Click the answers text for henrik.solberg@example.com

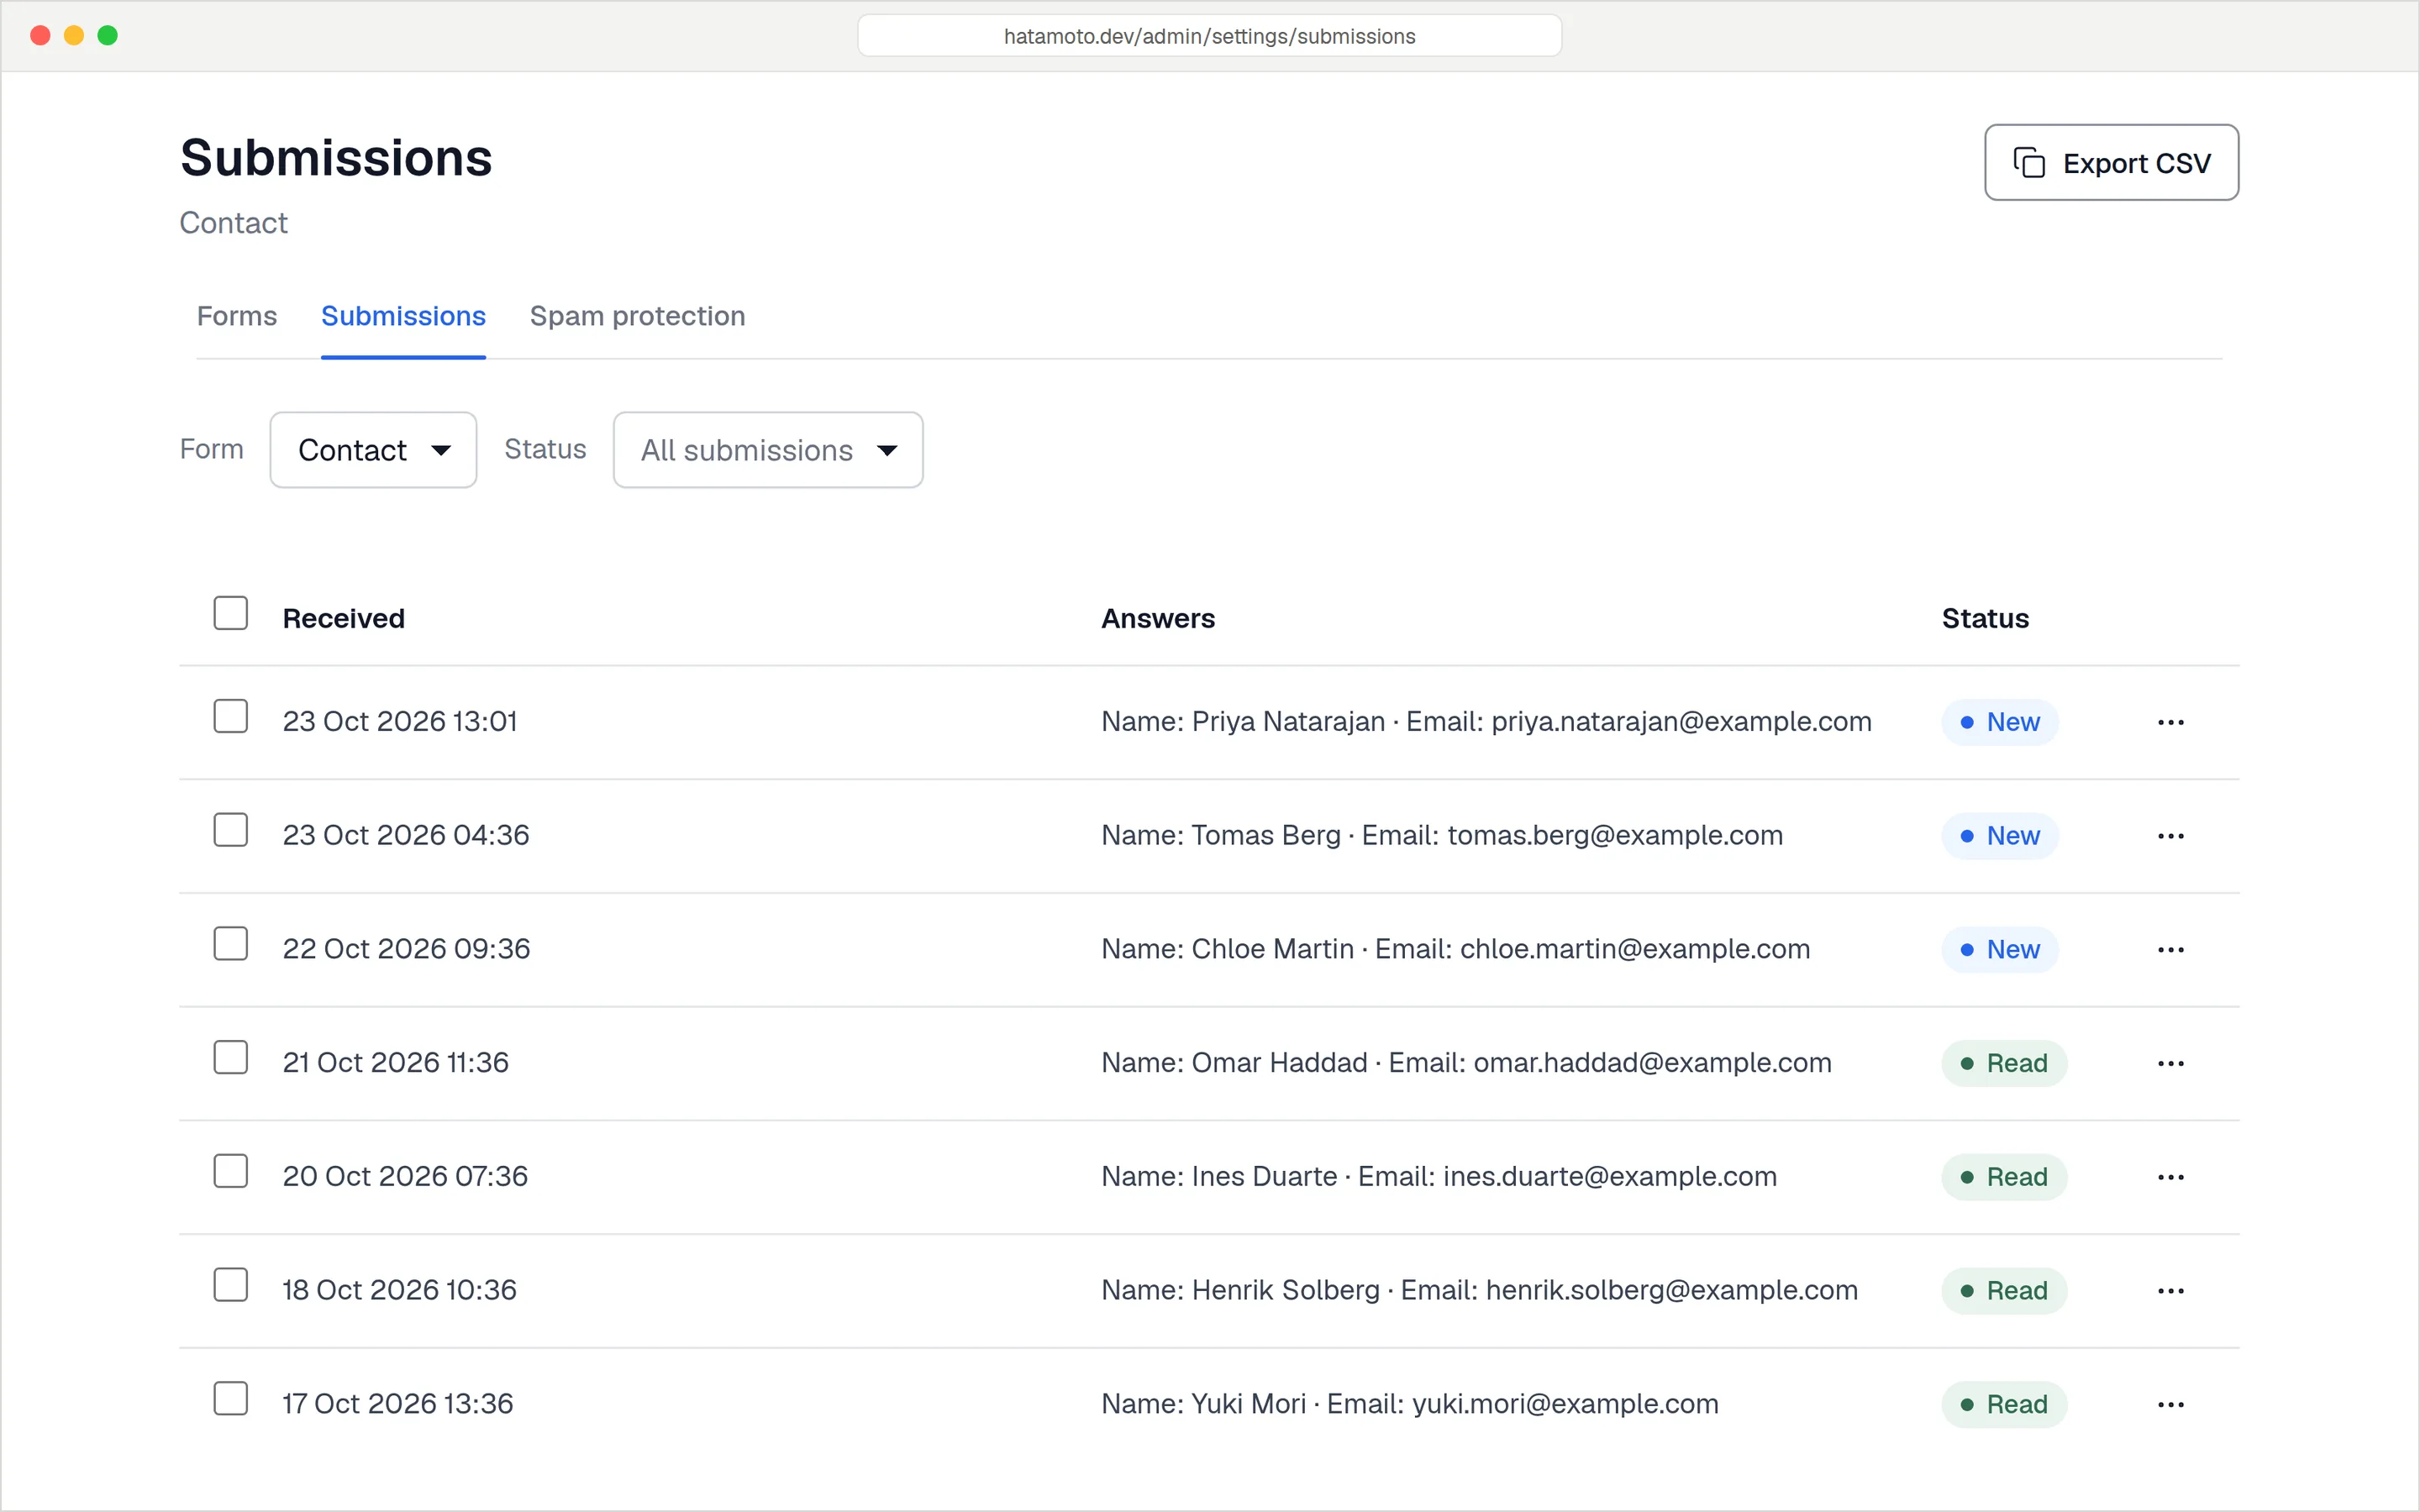pos(1480,1291)
